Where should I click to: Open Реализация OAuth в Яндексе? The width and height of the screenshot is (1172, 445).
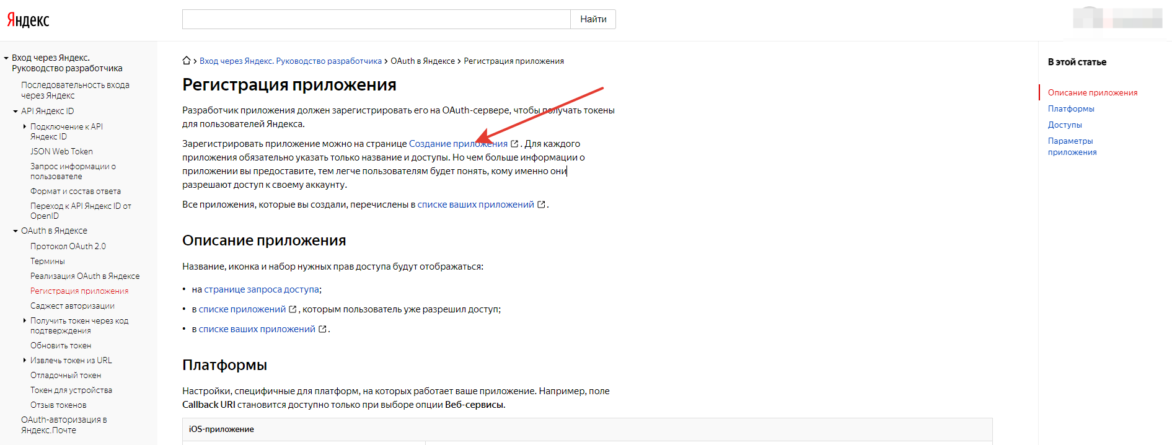pos(85,276)
